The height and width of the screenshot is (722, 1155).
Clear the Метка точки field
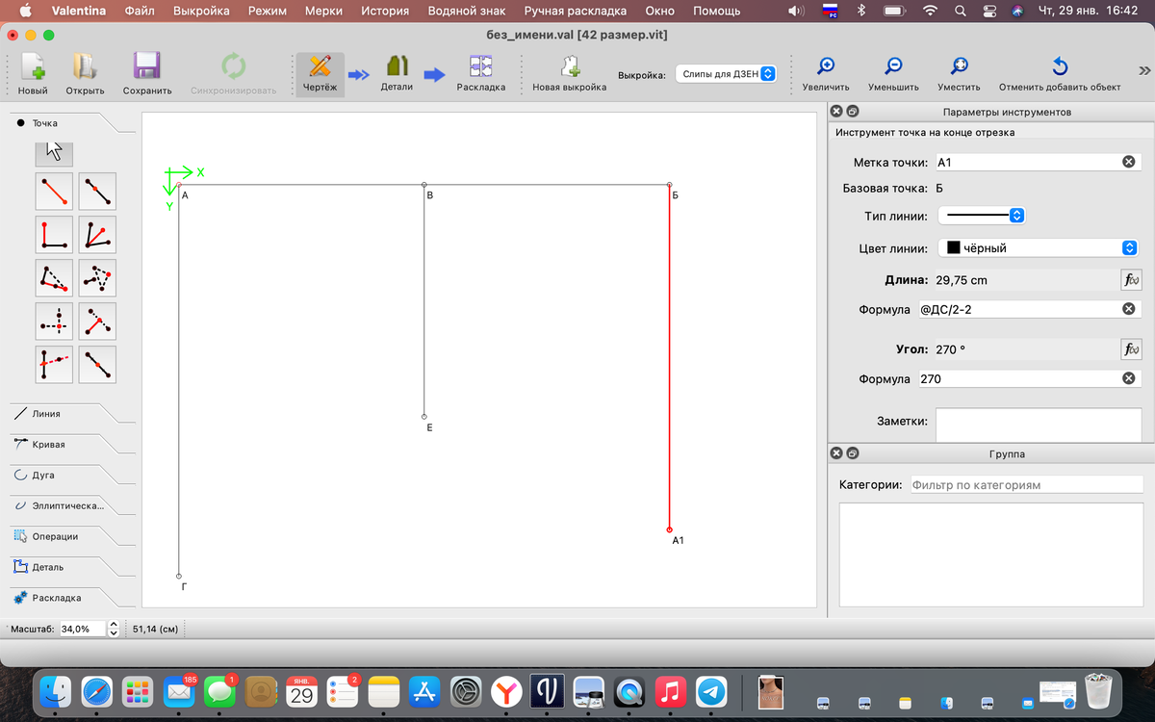pyautogui.click(x=1128, y=163)
